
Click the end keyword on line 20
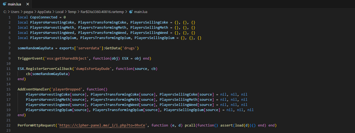tap(21, 115)
